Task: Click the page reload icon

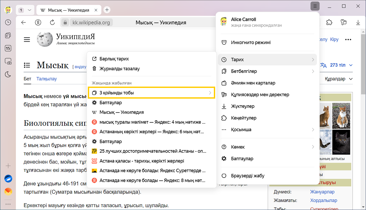Action: 52,22
